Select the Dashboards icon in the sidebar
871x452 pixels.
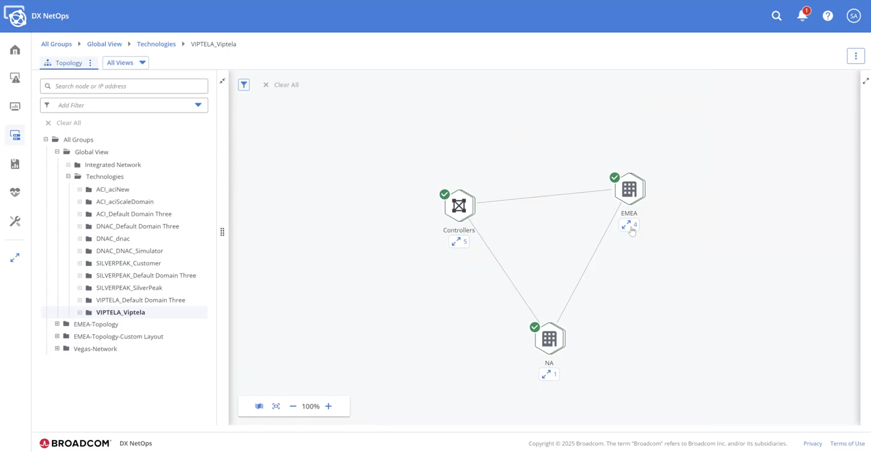[15, 106]
